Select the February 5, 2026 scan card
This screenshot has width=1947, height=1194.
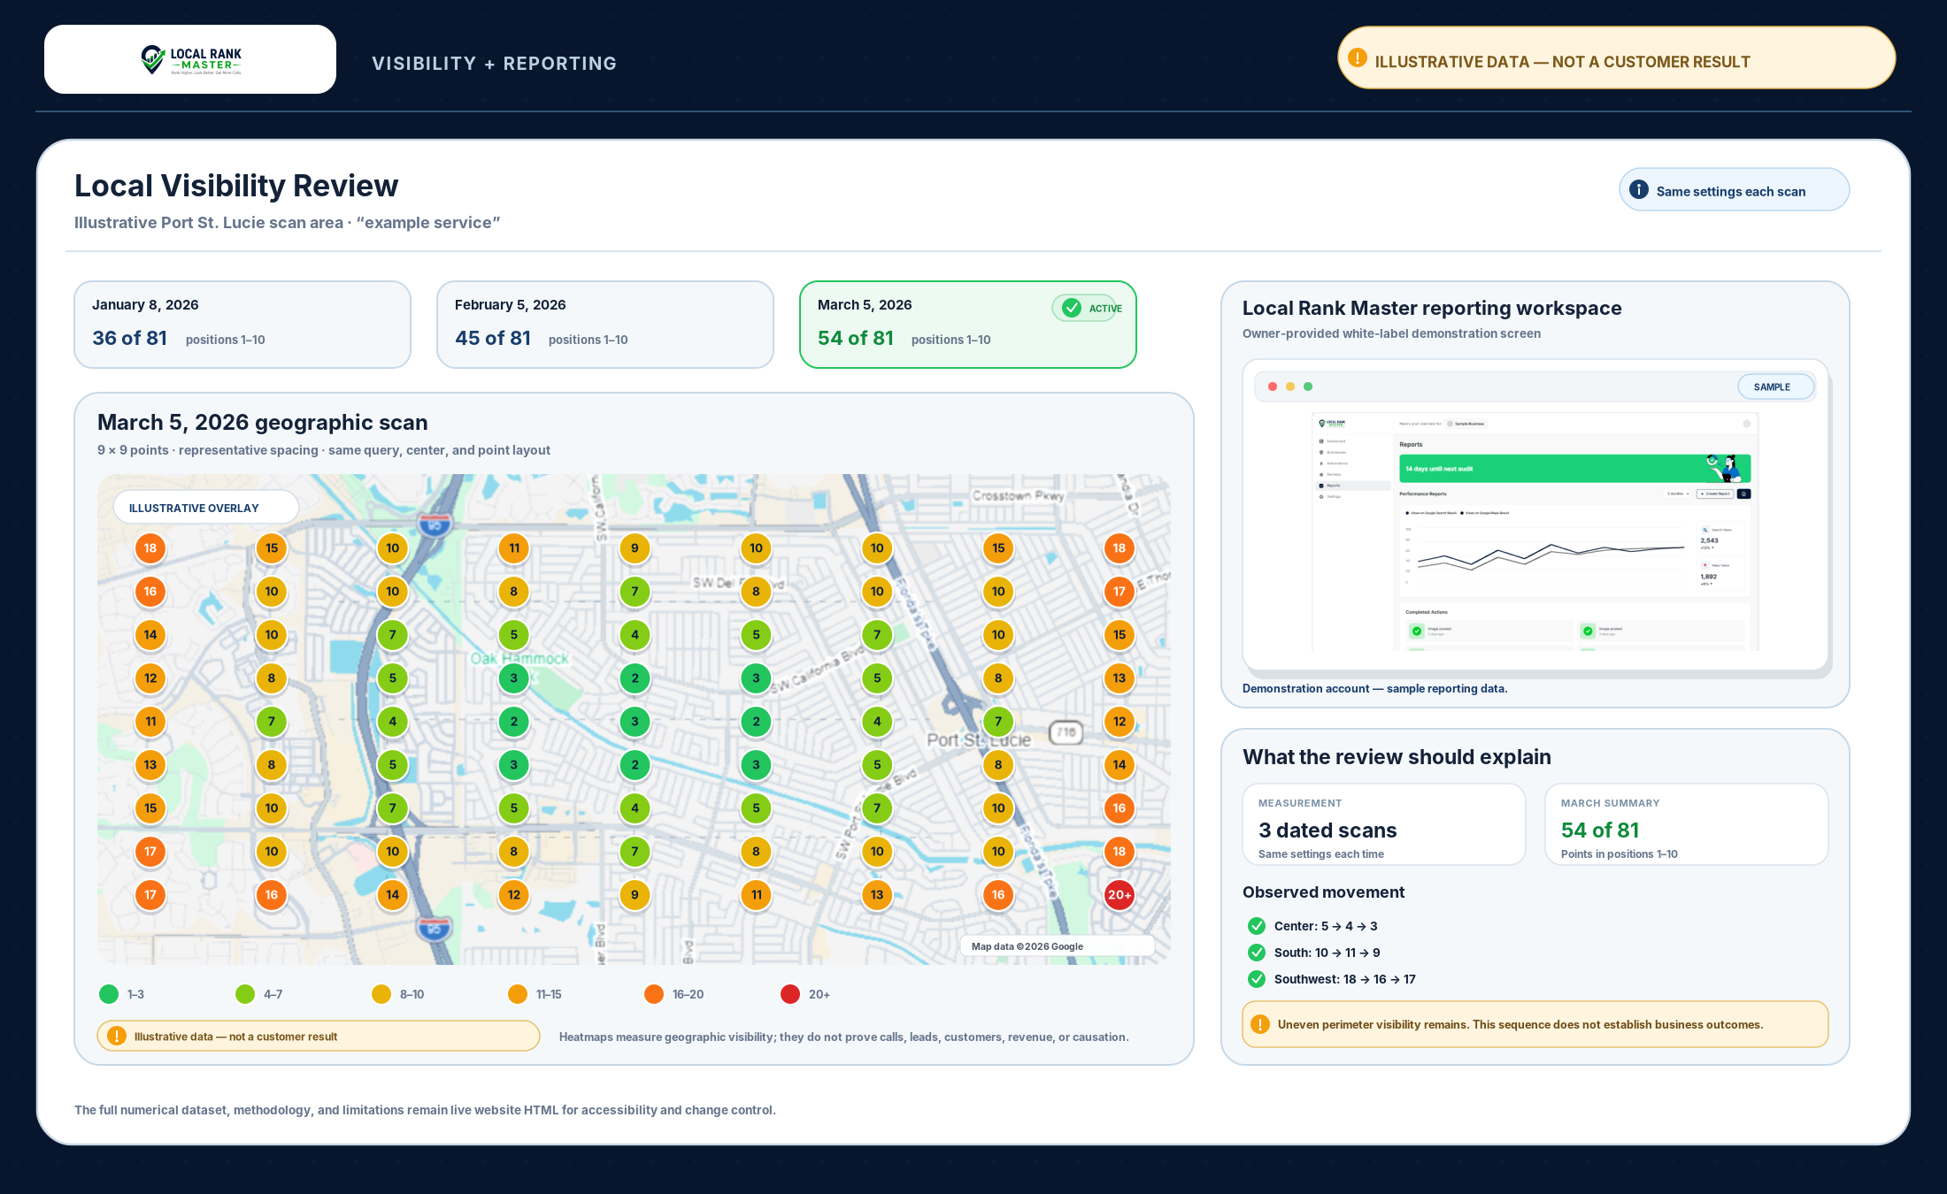click(x=605, y=324)
